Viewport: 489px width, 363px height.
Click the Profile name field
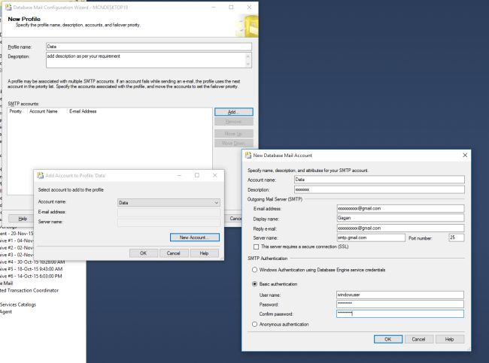point(149,47)
